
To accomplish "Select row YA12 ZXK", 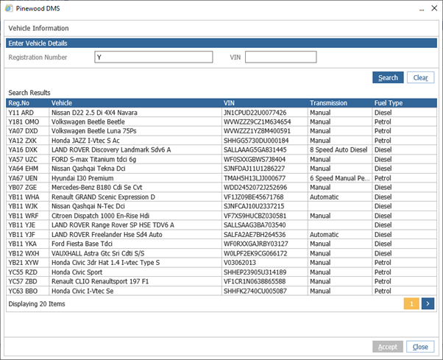I will 221,141.
